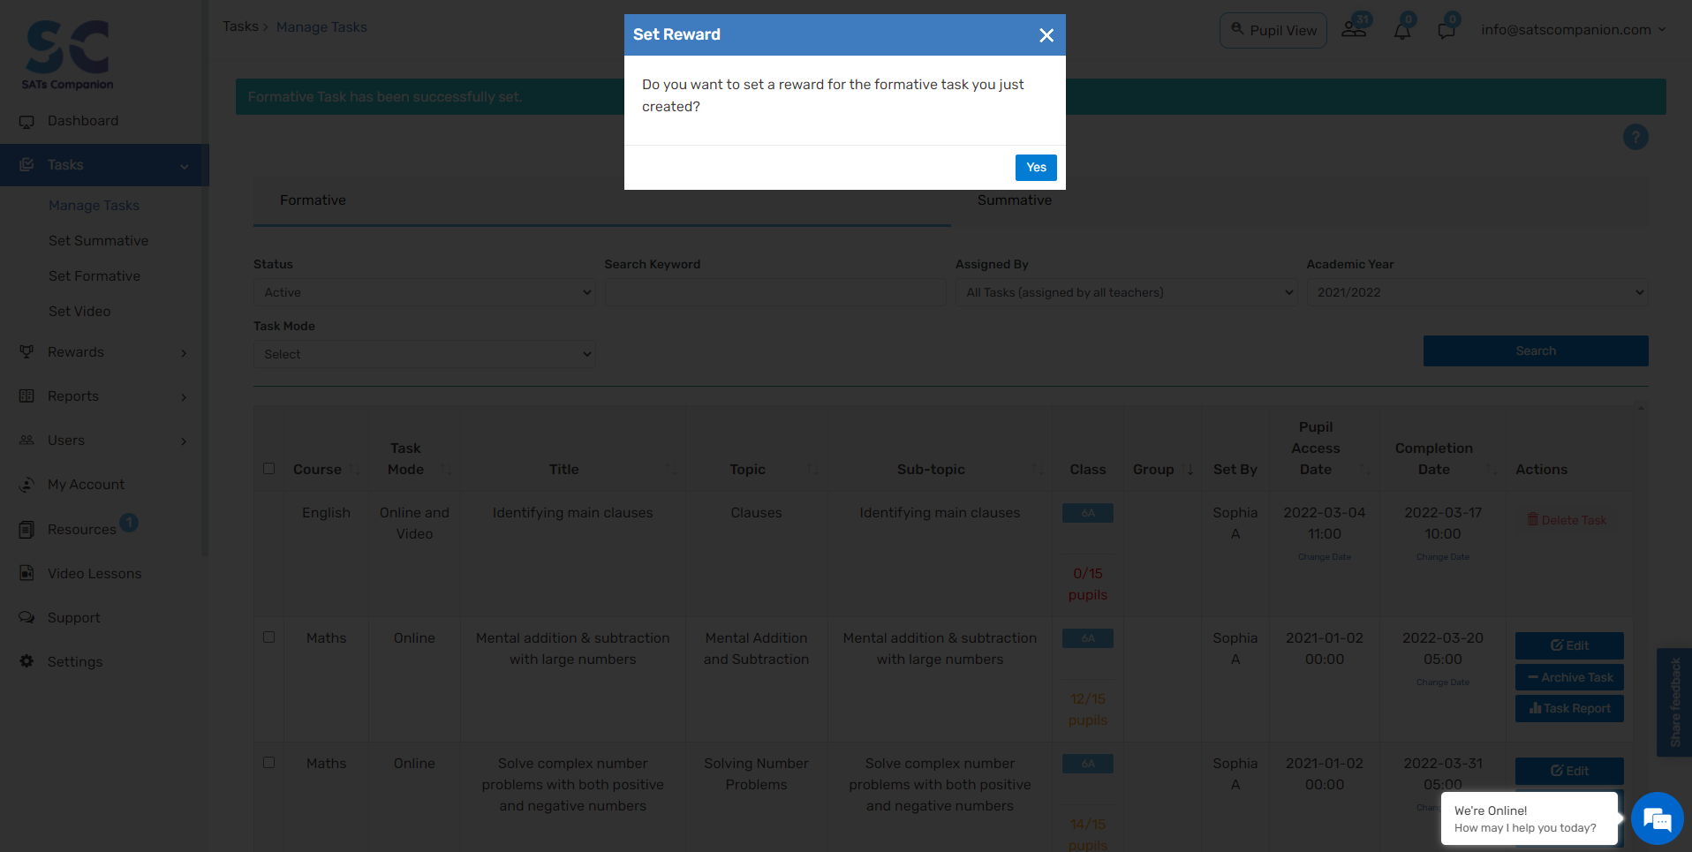This screenshot has height=852, width=1692.
Task: Open the Task Mode Select dropdown
Action: [425, 354]
